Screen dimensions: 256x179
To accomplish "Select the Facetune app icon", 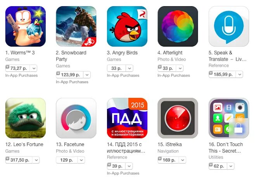I will coord(76,118).
